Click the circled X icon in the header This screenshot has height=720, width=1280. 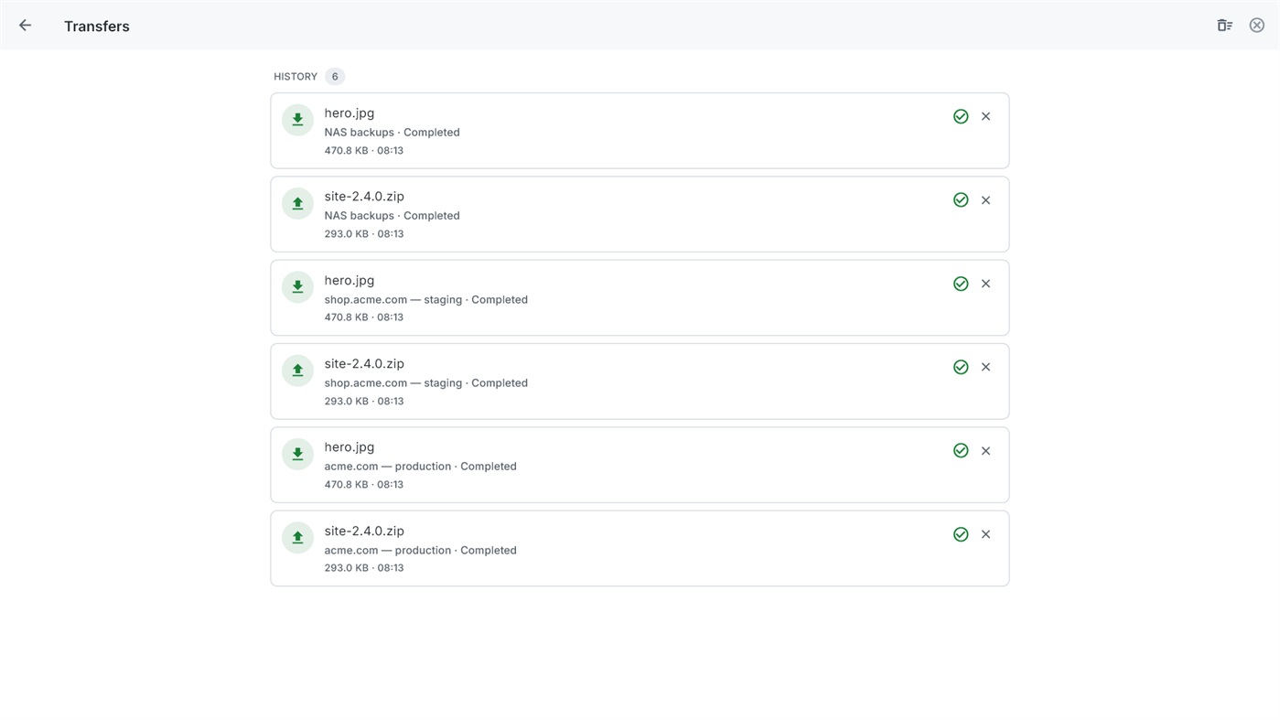(1257, 26)
